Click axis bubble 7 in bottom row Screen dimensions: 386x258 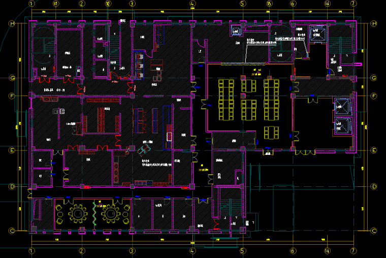tap(352, 251)
